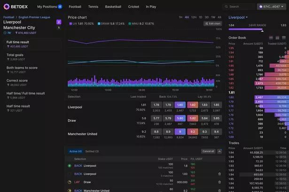This screenshot has height=192, width=289.
Task: Back Manchester United at price 9
Action: tap(180, 132)
